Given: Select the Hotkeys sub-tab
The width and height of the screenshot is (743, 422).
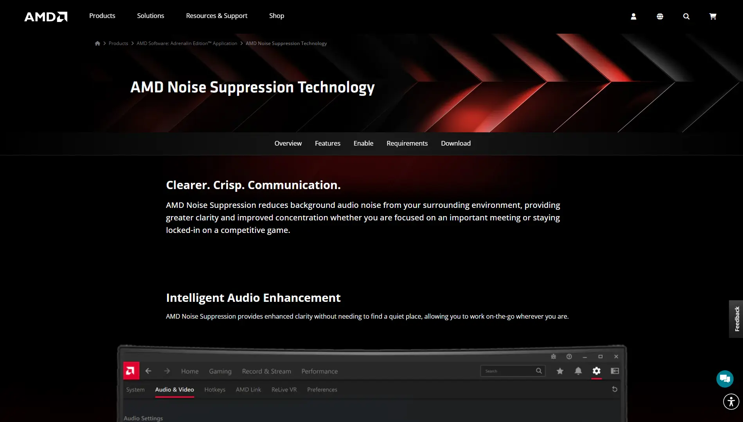Looking at the screenshot, I should tap(215, 390).
